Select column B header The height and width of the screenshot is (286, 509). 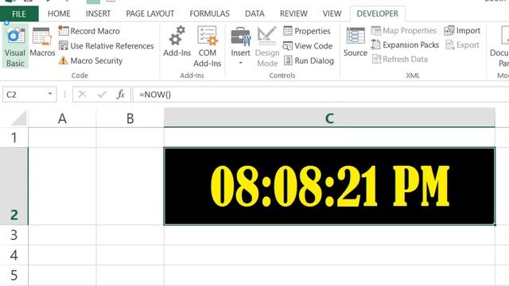point(130,118)
